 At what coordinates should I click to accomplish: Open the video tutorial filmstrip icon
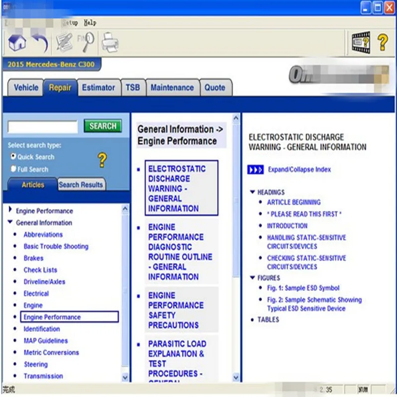click(361, 42)
